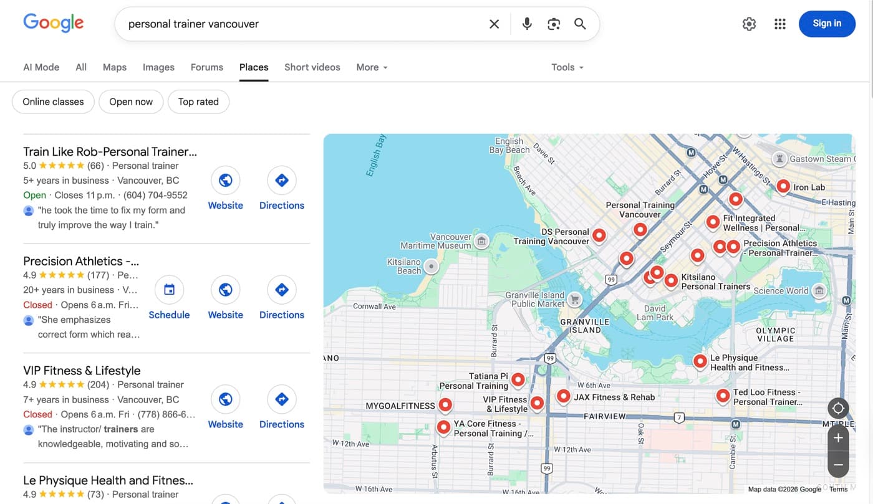
Task: Select the Le Physique Health and Fitness pin
Action: (x=700, y=361)
